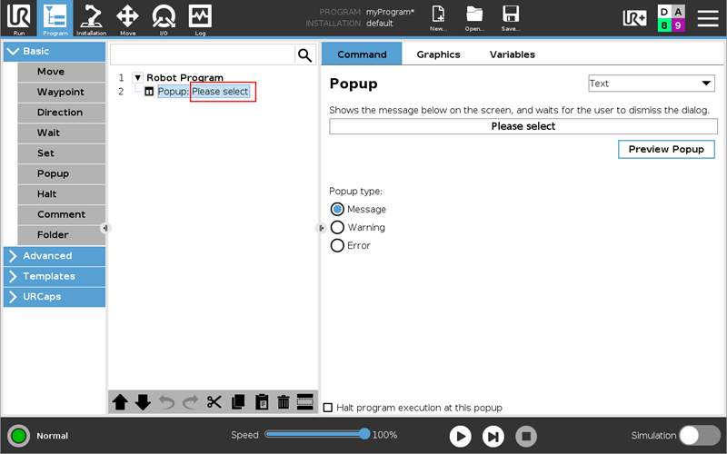Toggle the Simulation switch

700,435
